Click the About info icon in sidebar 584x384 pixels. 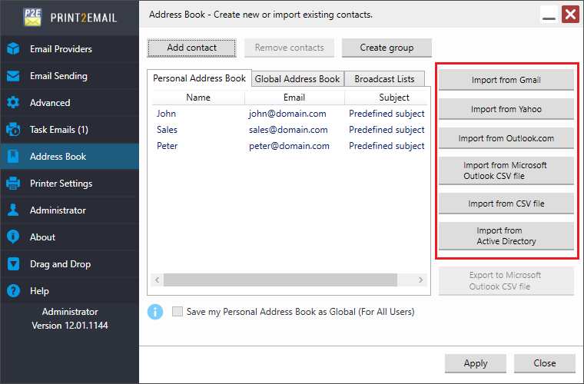13,237
